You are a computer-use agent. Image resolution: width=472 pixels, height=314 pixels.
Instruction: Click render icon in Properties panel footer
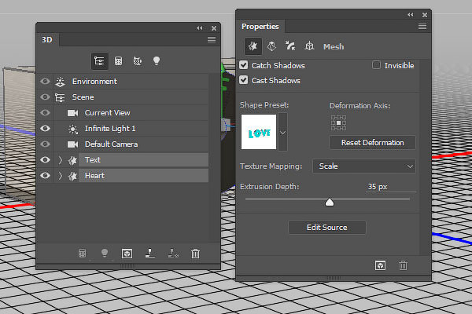380,265
